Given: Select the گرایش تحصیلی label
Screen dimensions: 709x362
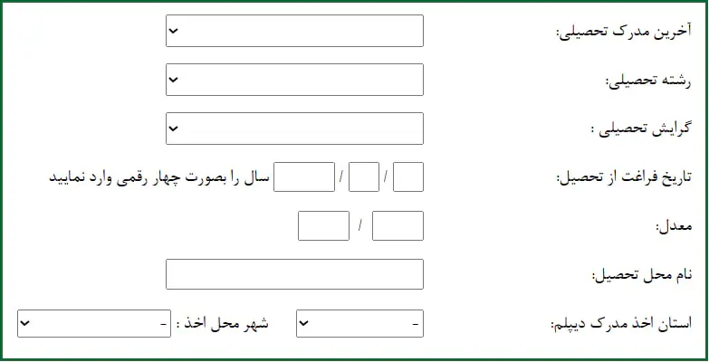Looking at the screenshot, I should (641, 129).
